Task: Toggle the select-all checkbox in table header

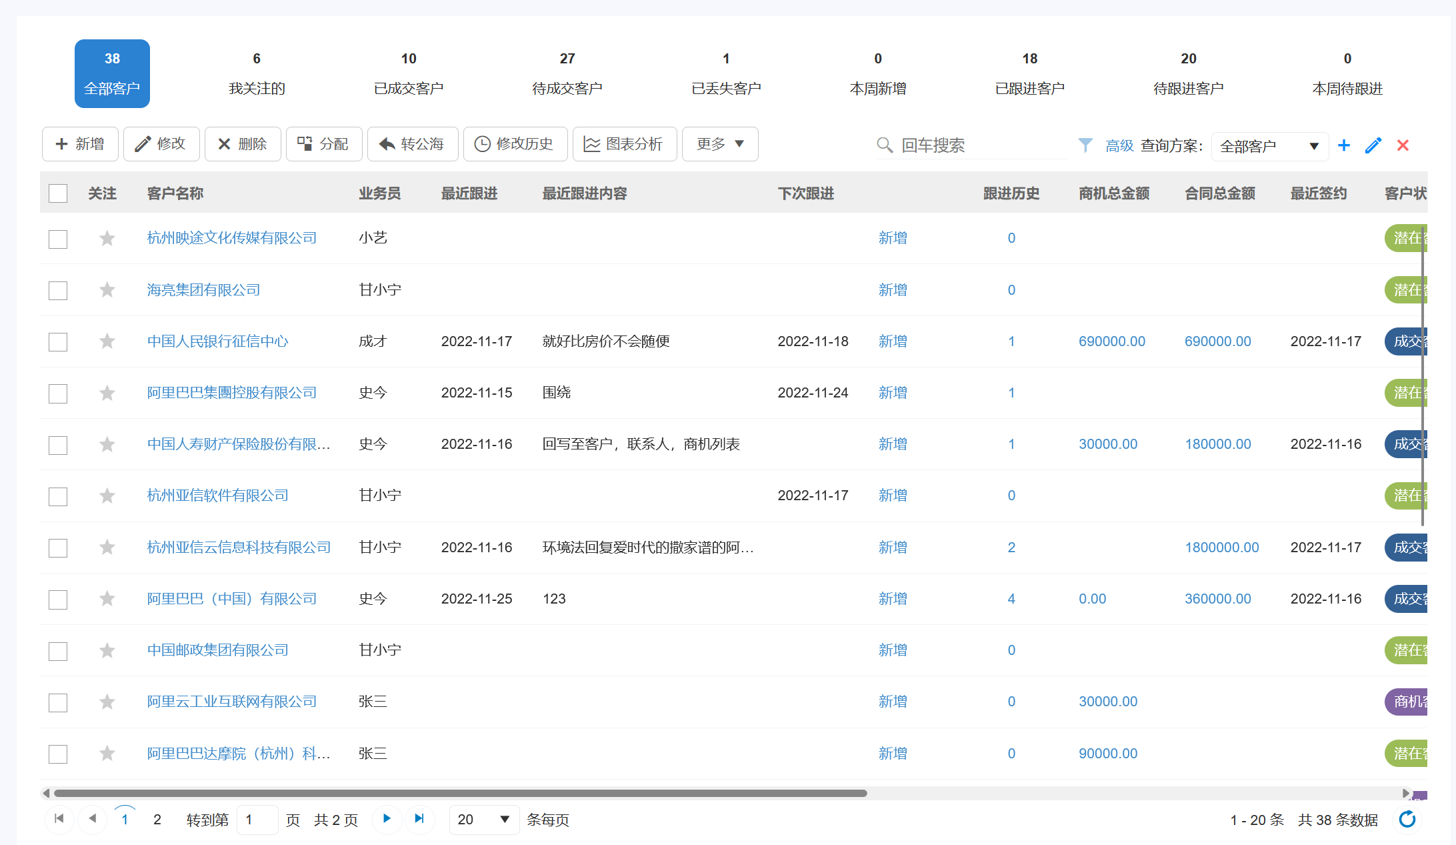Action: [x=58, y=193]
